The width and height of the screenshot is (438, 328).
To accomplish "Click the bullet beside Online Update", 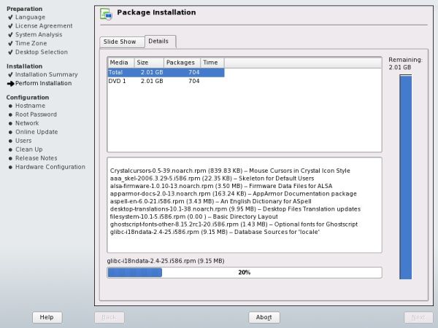I will (11, 132).
